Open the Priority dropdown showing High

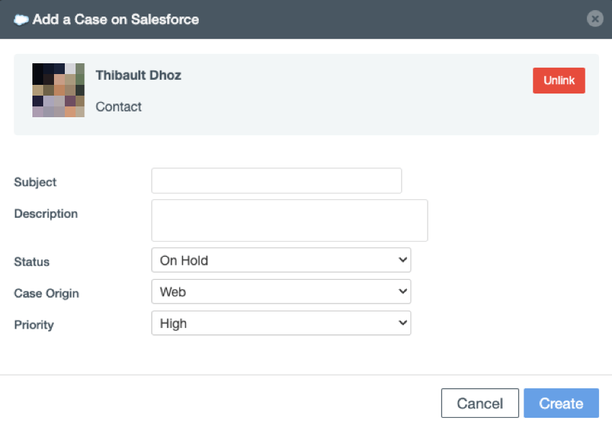281,323
